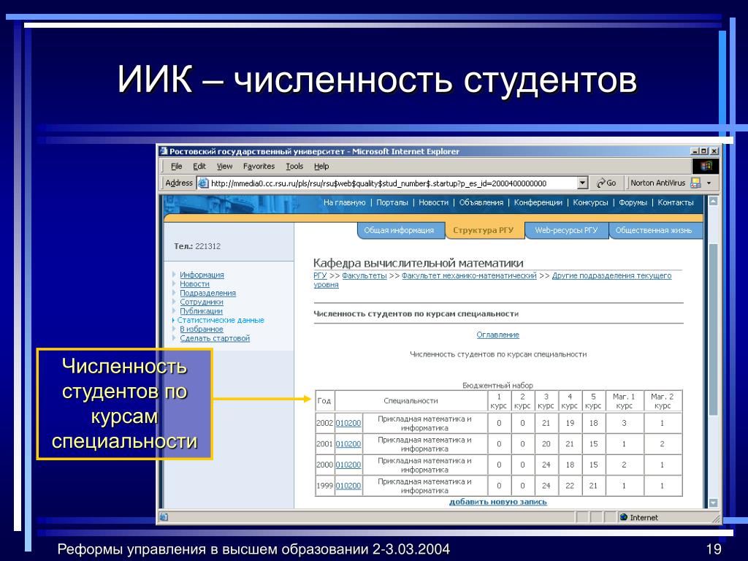Open the Контакты navigation link

point(676,202)
